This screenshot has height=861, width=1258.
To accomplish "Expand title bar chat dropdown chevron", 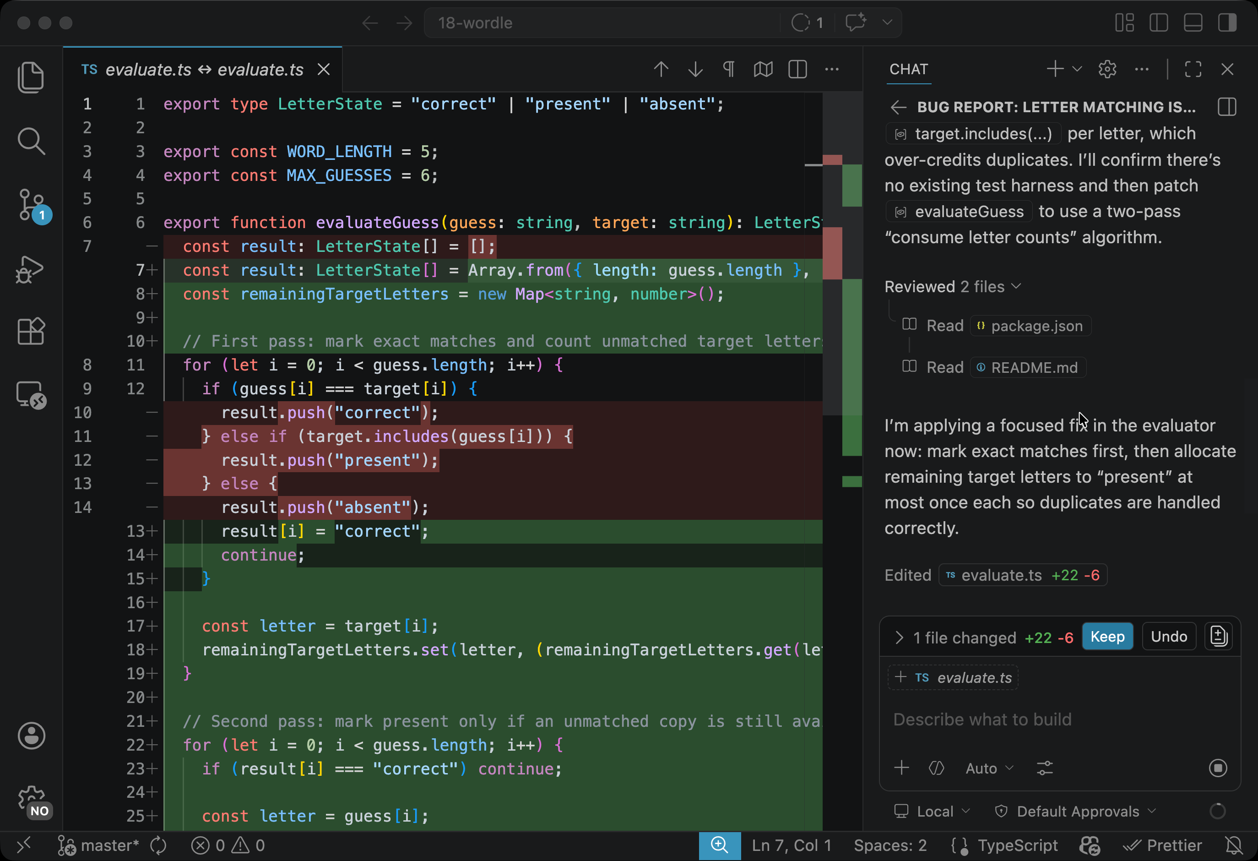I will (887, 23).
